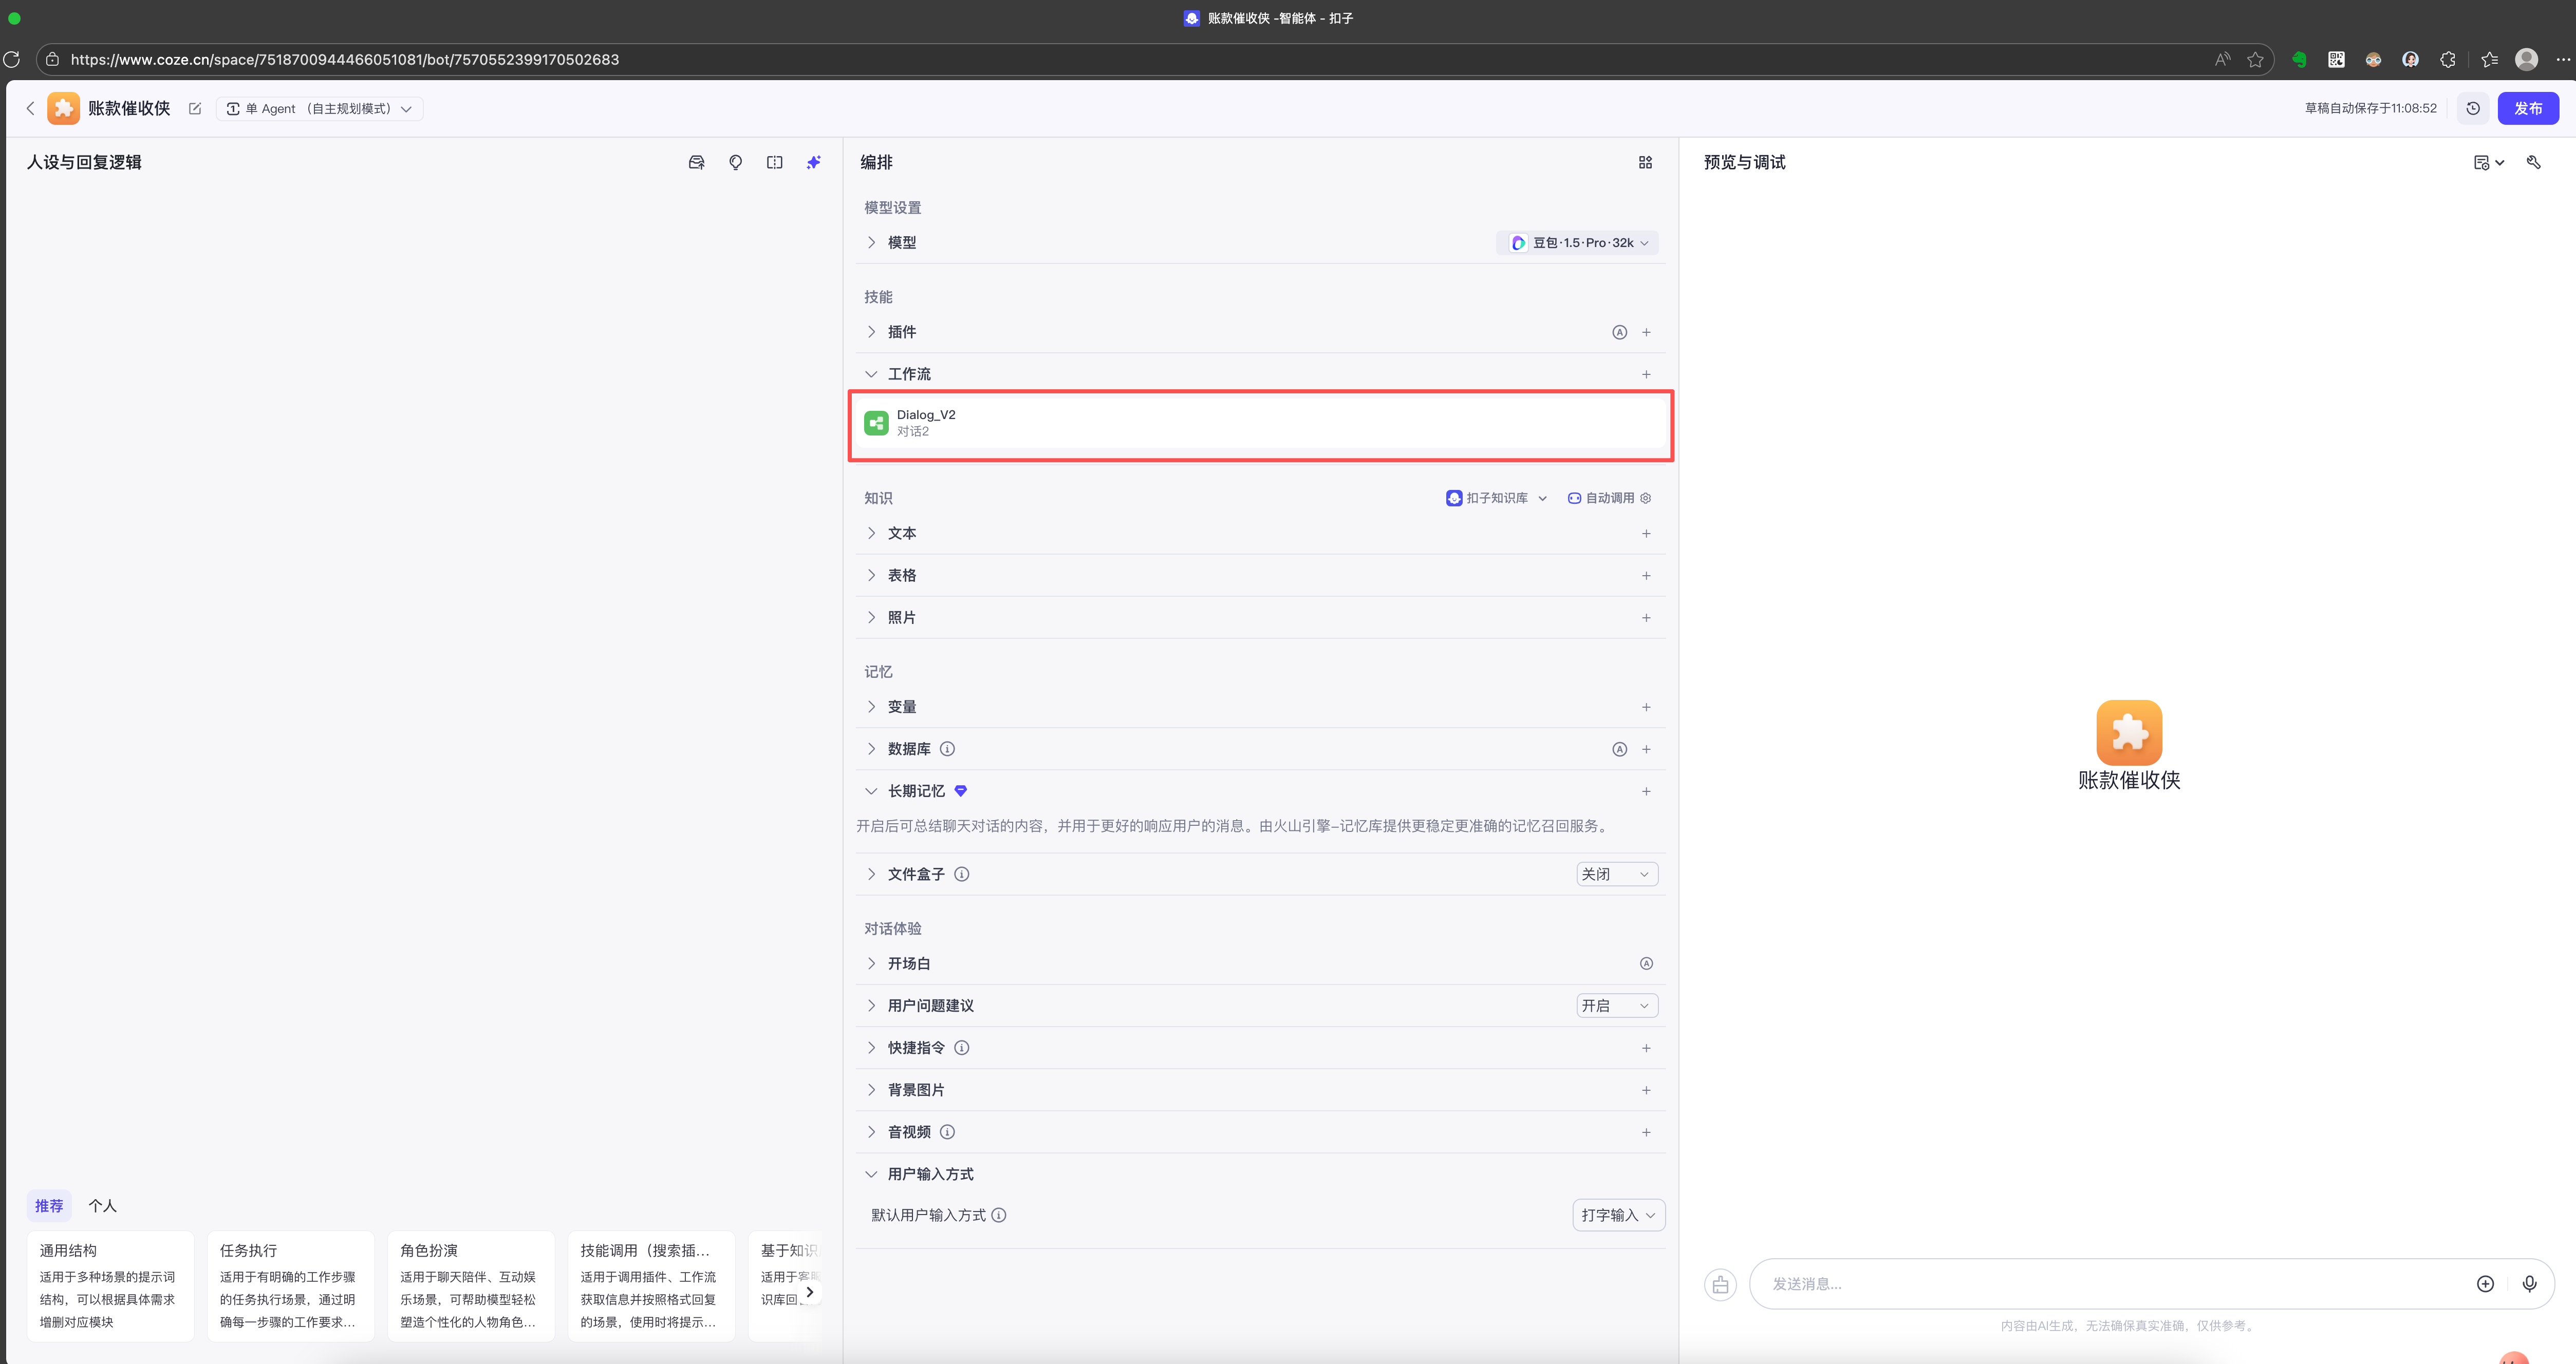Edit the bot name pencil icon
The height and width of the screenshot is (1364, 2576).
pyautogui.click(x=195, y=108)
